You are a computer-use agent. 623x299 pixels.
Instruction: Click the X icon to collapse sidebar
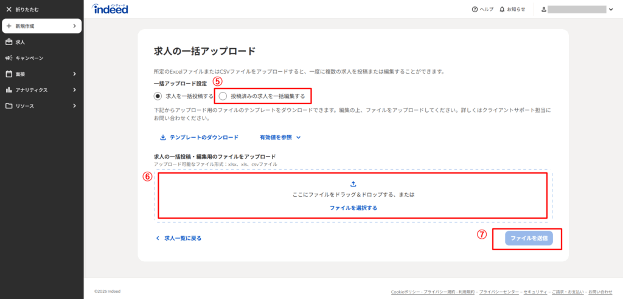(x=9, y=10)
